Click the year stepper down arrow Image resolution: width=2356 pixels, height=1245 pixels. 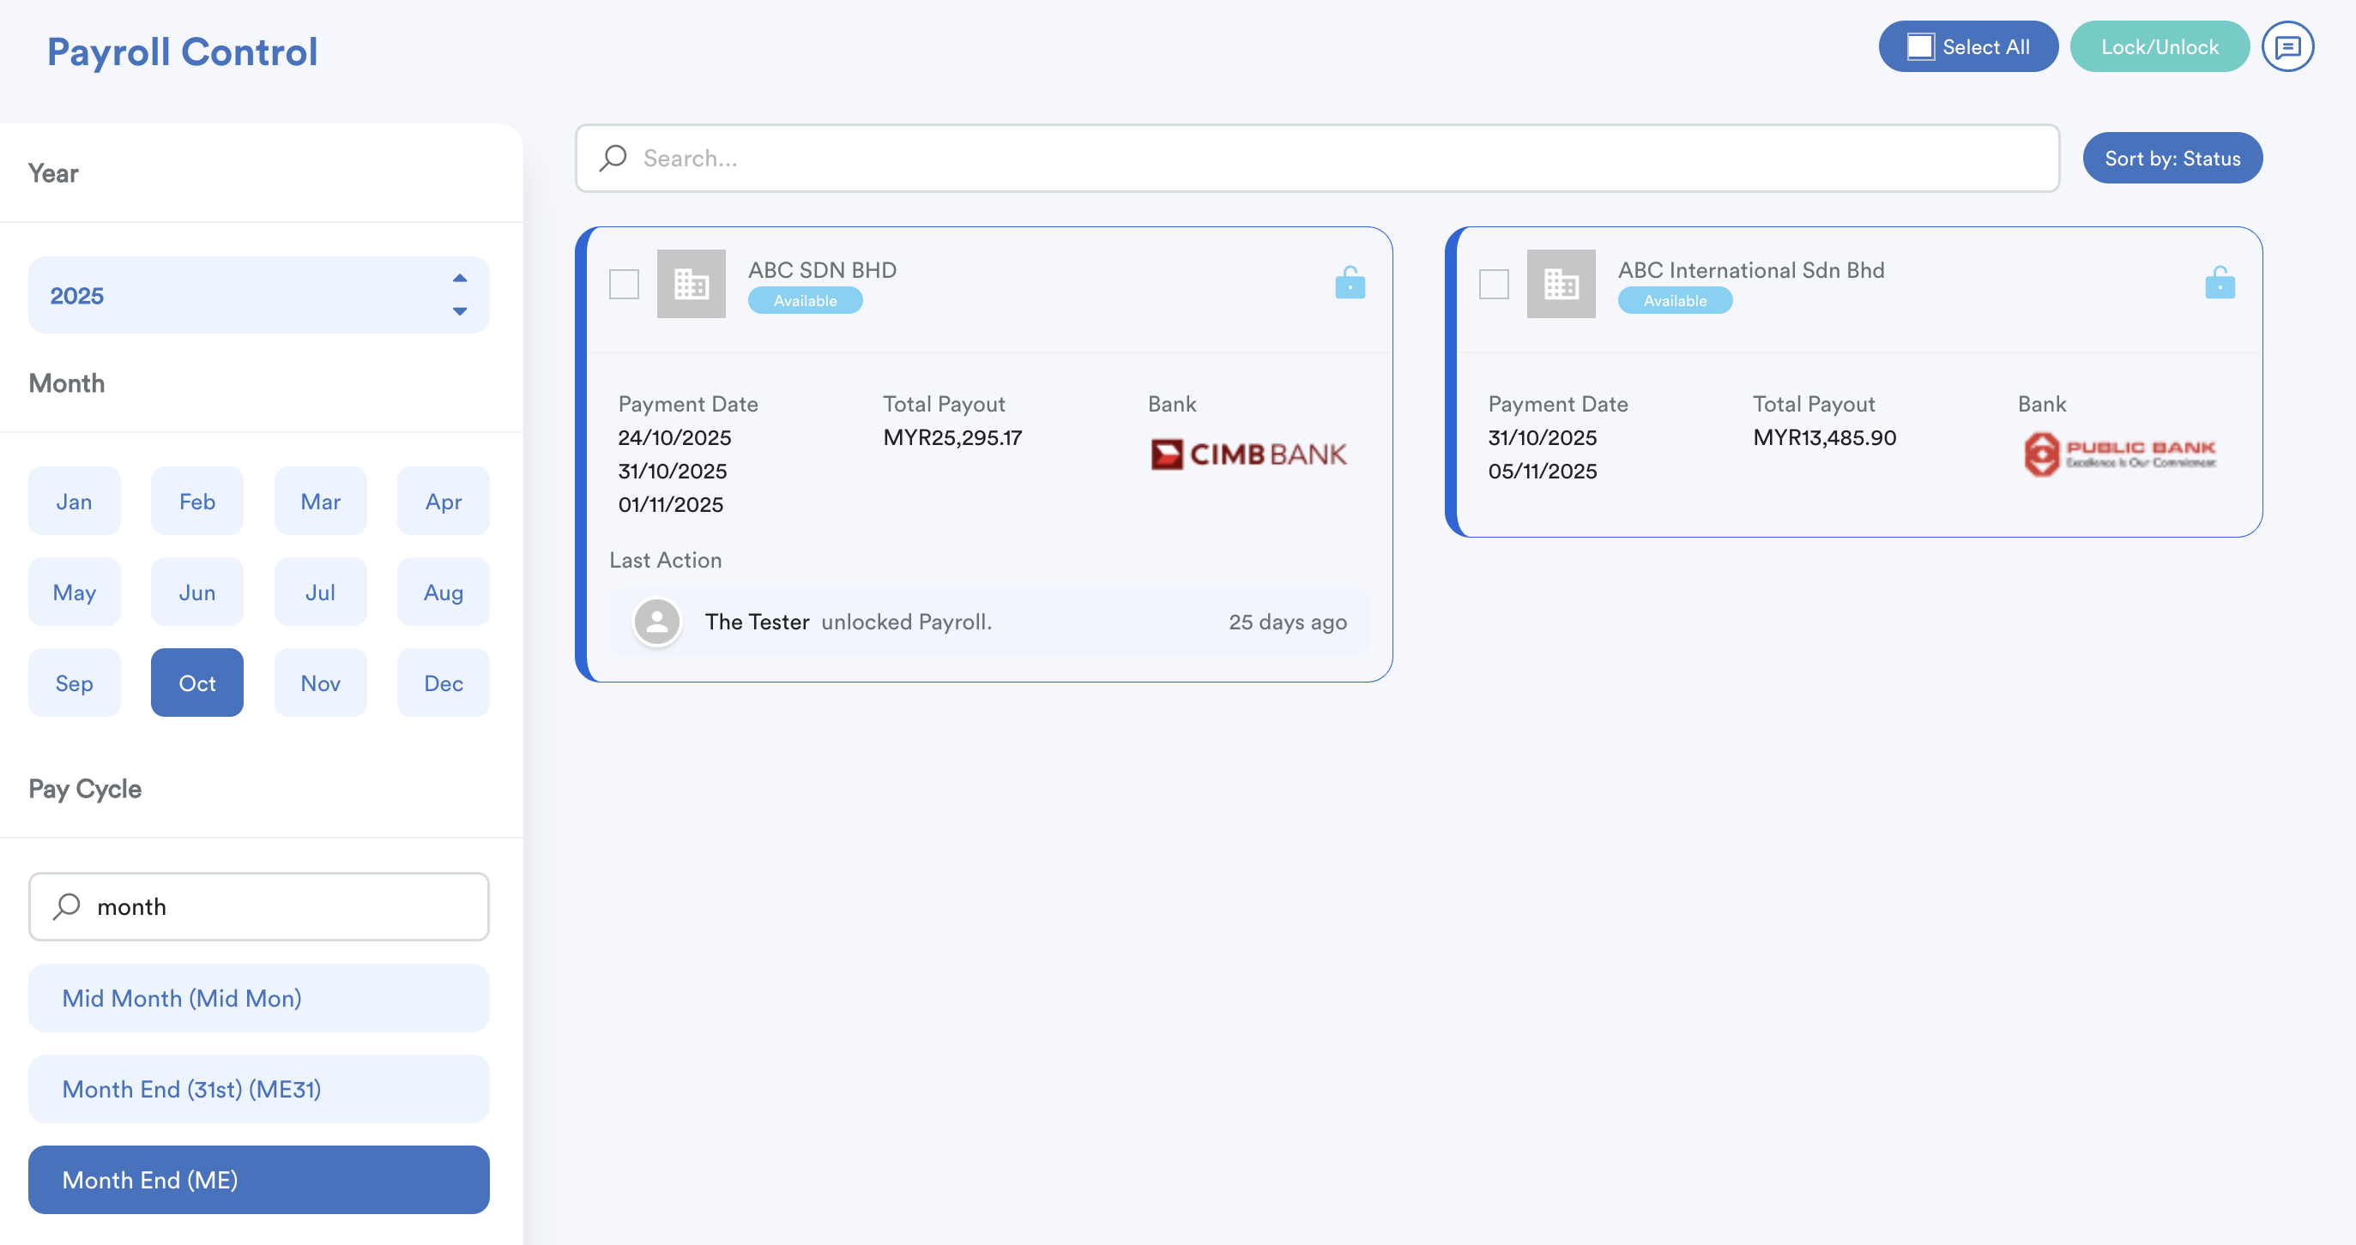coord(460,312)
